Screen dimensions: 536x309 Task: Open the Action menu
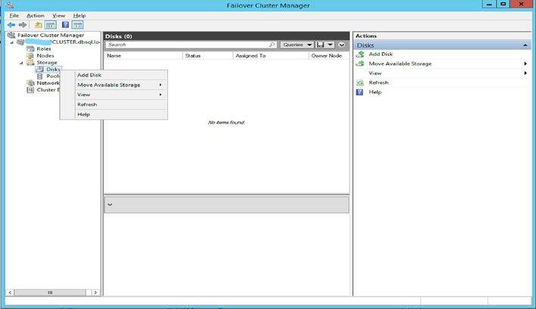(x=36, y=16)
